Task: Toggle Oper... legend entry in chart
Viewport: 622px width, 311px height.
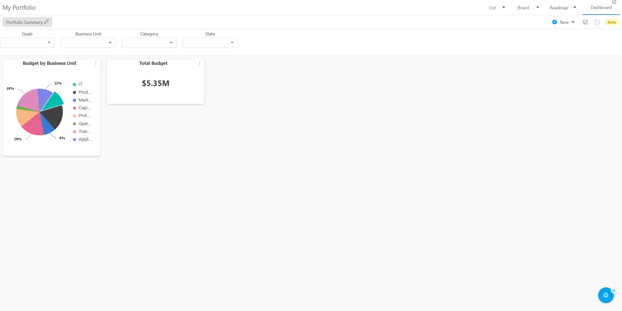Action: coord(82,124)
